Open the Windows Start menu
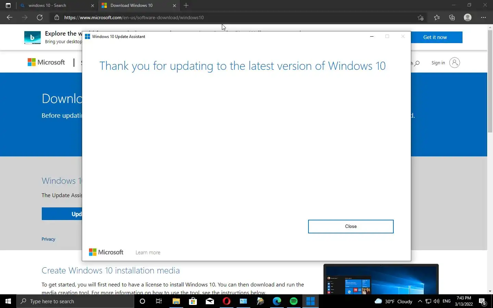 pos(8,301)
